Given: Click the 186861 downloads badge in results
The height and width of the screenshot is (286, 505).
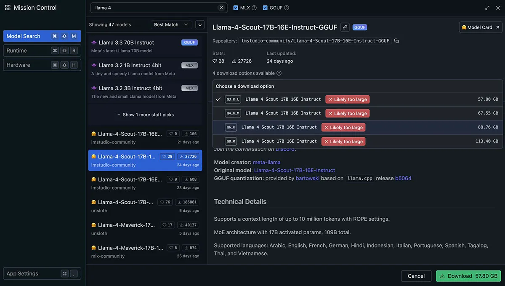Looking at the screenshot, I should (187, 202).
